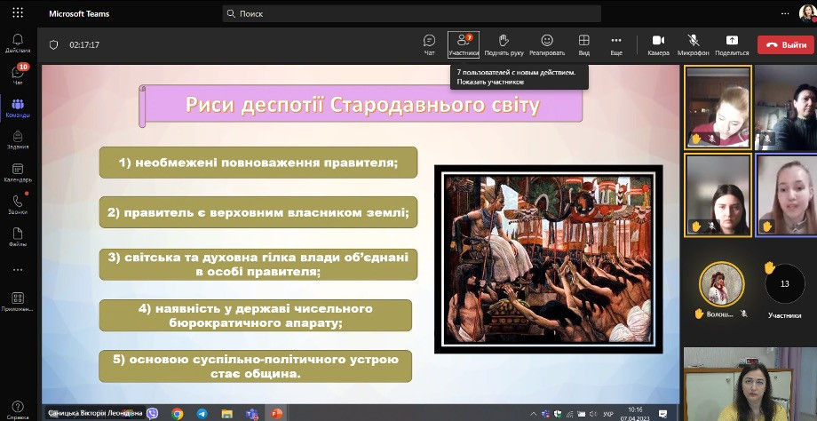Click slide item about необмежені повноваження правителя
Image resolution: width=817 pixels, height=421 pixels.
(x=258, y=163)
